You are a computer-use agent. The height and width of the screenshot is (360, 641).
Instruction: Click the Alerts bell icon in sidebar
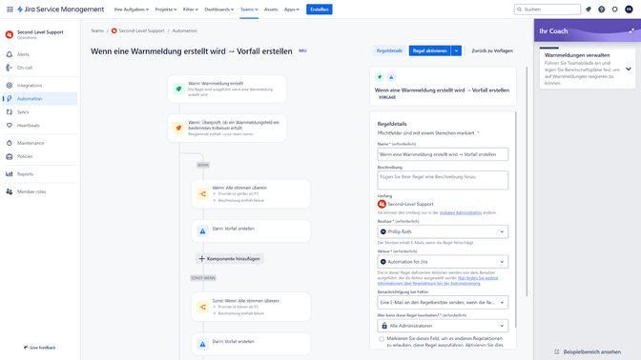[10, 54]
